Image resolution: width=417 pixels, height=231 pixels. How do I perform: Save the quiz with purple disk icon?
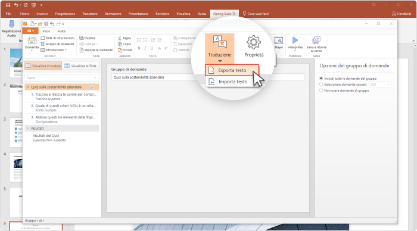(x=46, y=24)
